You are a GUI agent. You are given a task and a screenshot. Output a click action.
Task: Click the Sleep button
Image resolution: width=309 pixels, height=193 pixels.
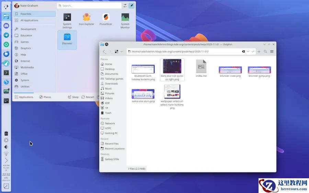tap(73, 97)
